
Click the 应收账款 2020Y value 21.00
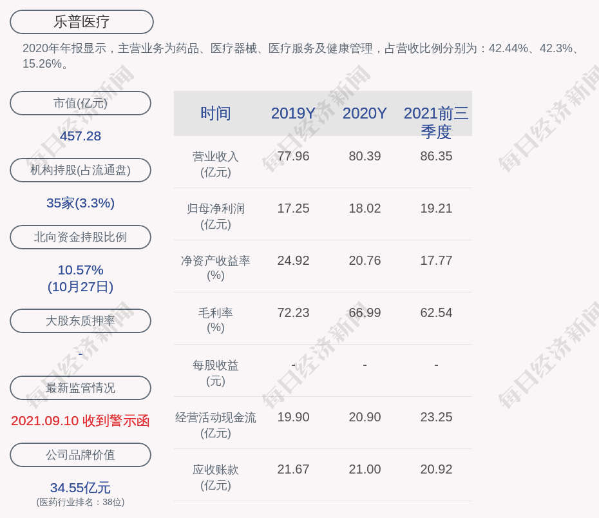click(365, 470)
